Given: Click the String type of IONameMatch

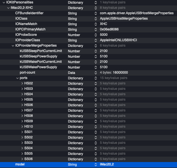Looking at the screenshot, I should pos(72,24).
